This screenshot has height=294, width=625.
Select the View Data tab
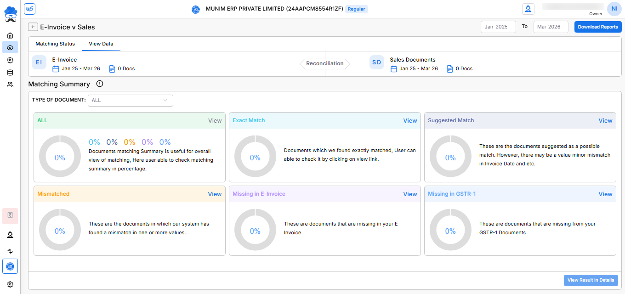click(x=101, y=44)
